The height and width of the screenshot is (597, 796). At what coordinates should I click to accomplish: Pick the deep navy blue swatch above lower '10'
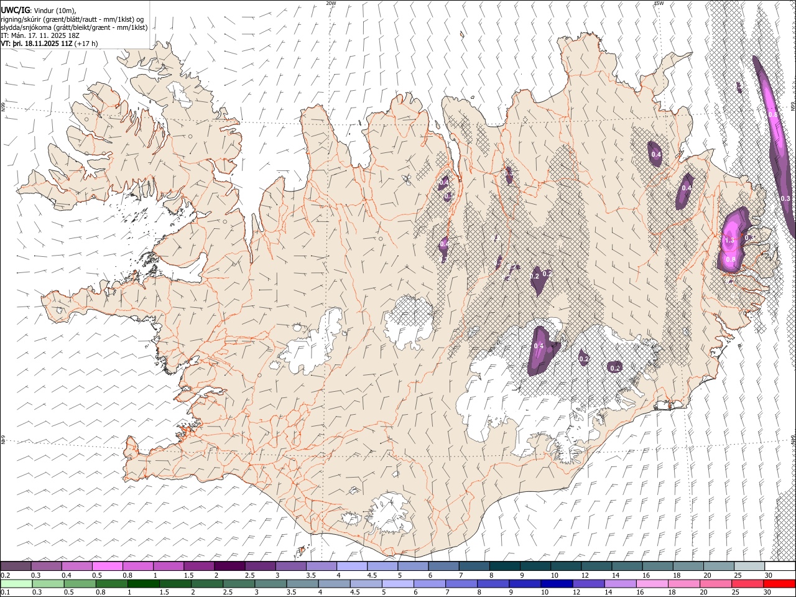point(557,583)
